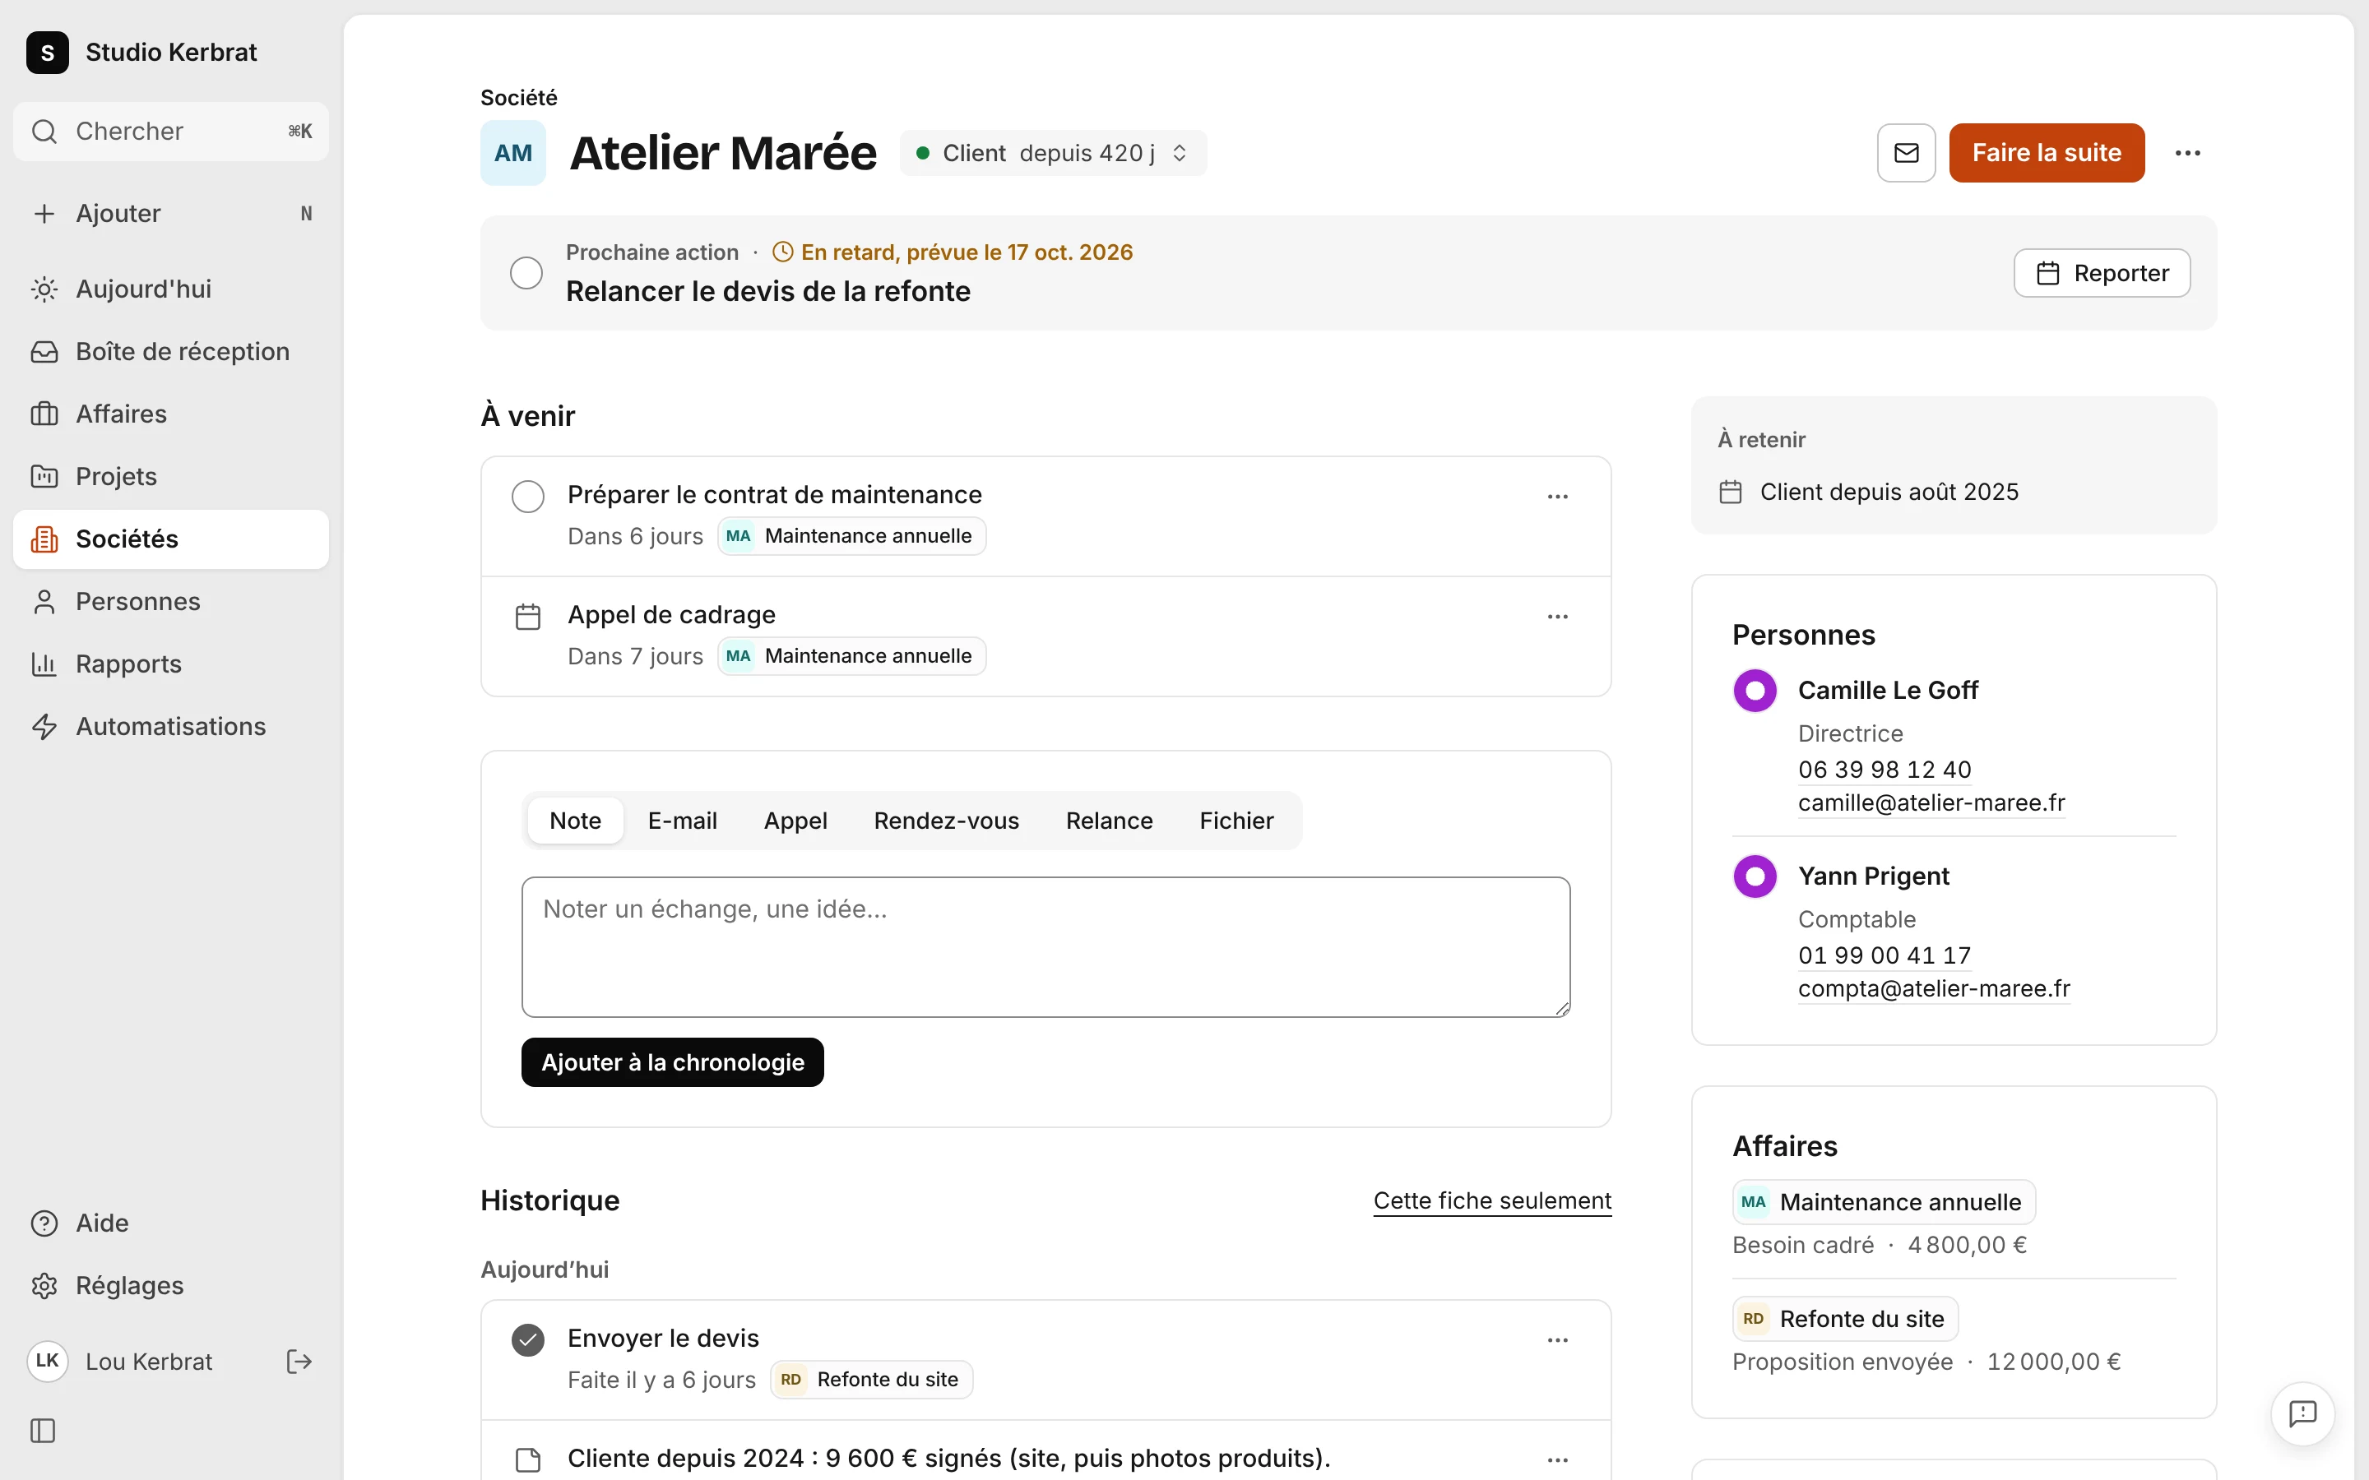Open more options for Appel de cadrage
2369x1480 pixels.
point(1557,617)
